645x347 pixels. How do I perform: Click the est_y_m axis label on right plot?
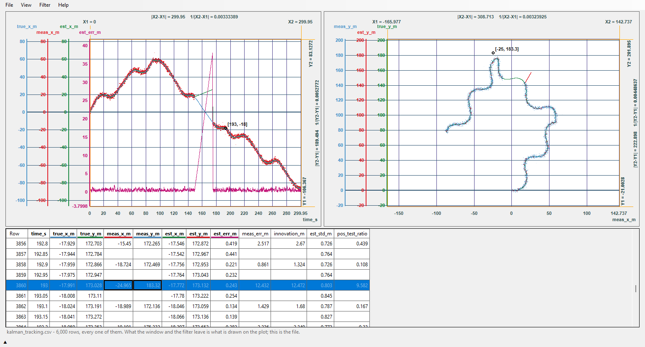(x=366, y=32)
